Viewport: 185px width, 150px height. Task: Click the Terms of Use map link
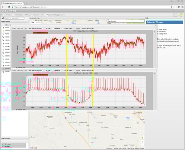pos(130,148)
